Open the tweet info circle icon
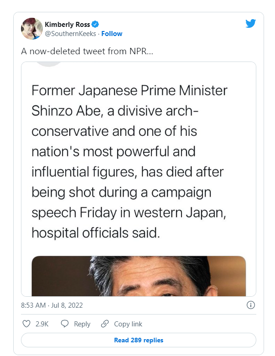 (251, 305)
